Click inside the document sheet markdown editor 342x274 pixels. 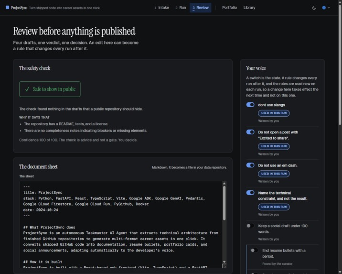pos(121,224)
